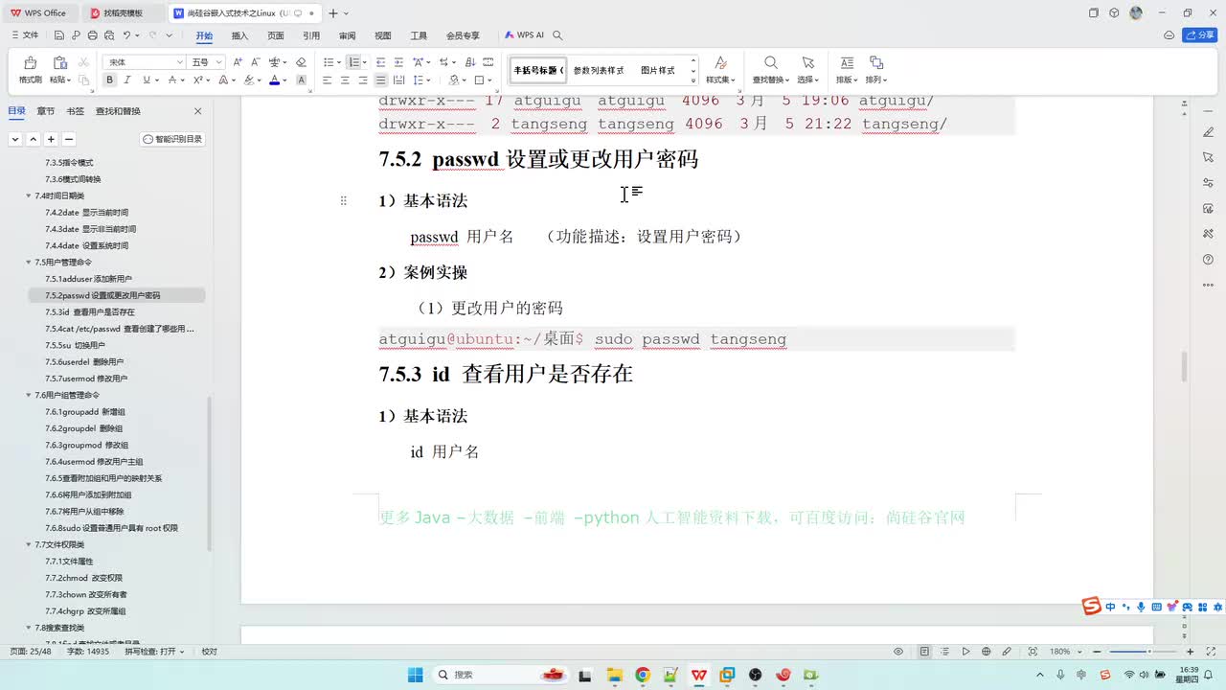Click the 智能识别目录 button
1226x690 pixels.
173,139
